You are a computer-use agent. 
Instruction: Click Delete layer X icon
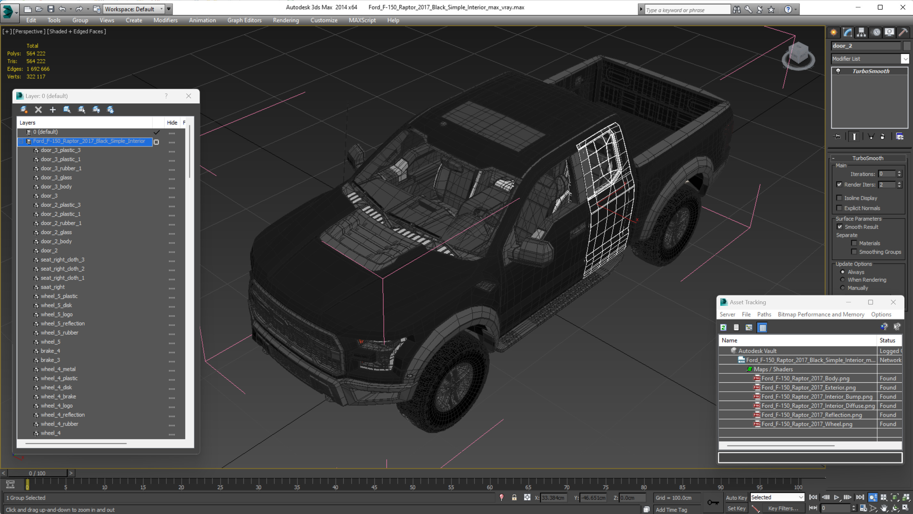click(x=38, y=110)
